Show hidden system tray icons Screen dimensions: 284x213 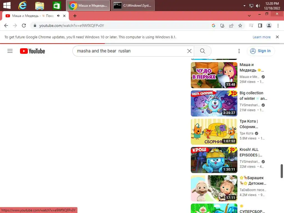[x=244, y=6]
